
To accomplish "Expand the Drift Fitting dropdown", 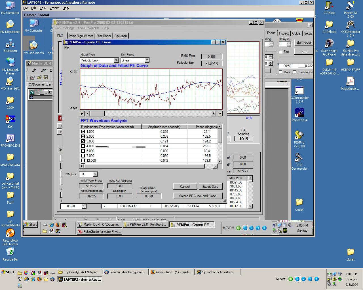I will [x=147, y=60].
